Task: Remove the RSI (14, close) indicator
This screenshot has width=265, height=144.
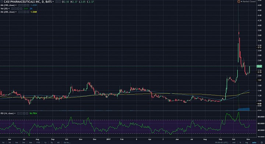Action: pos(27,113)
